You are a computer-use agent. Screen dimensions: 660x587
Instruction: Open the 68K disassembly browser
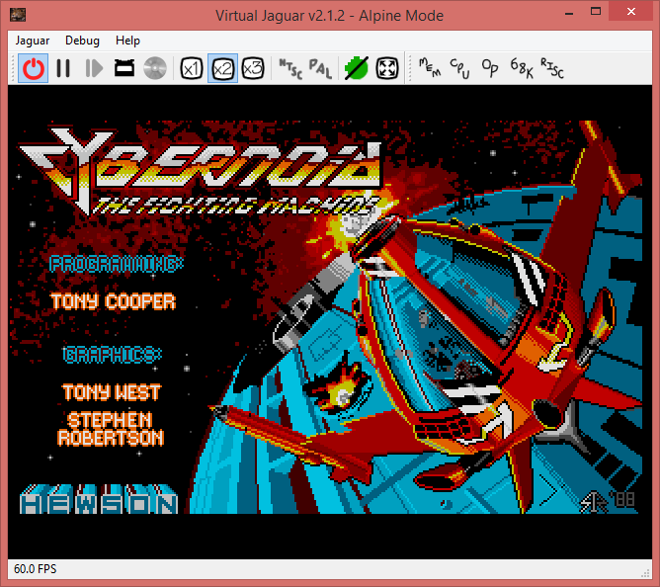click(520, 68)
